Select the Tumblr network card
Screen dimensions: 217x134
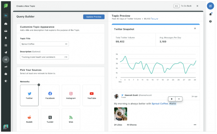50,119
